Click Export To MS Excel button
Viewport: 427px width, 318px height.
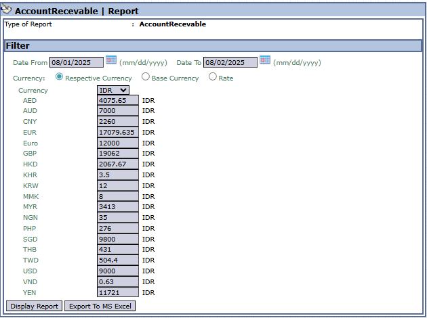coord(100,306)
